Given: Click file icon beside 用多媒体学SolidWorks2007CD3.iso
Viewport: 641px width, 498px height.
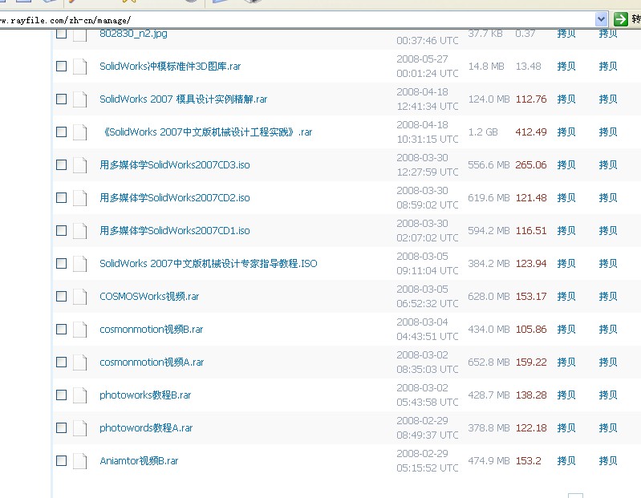Looking at the screenshot, I should [x=79, y=165].
